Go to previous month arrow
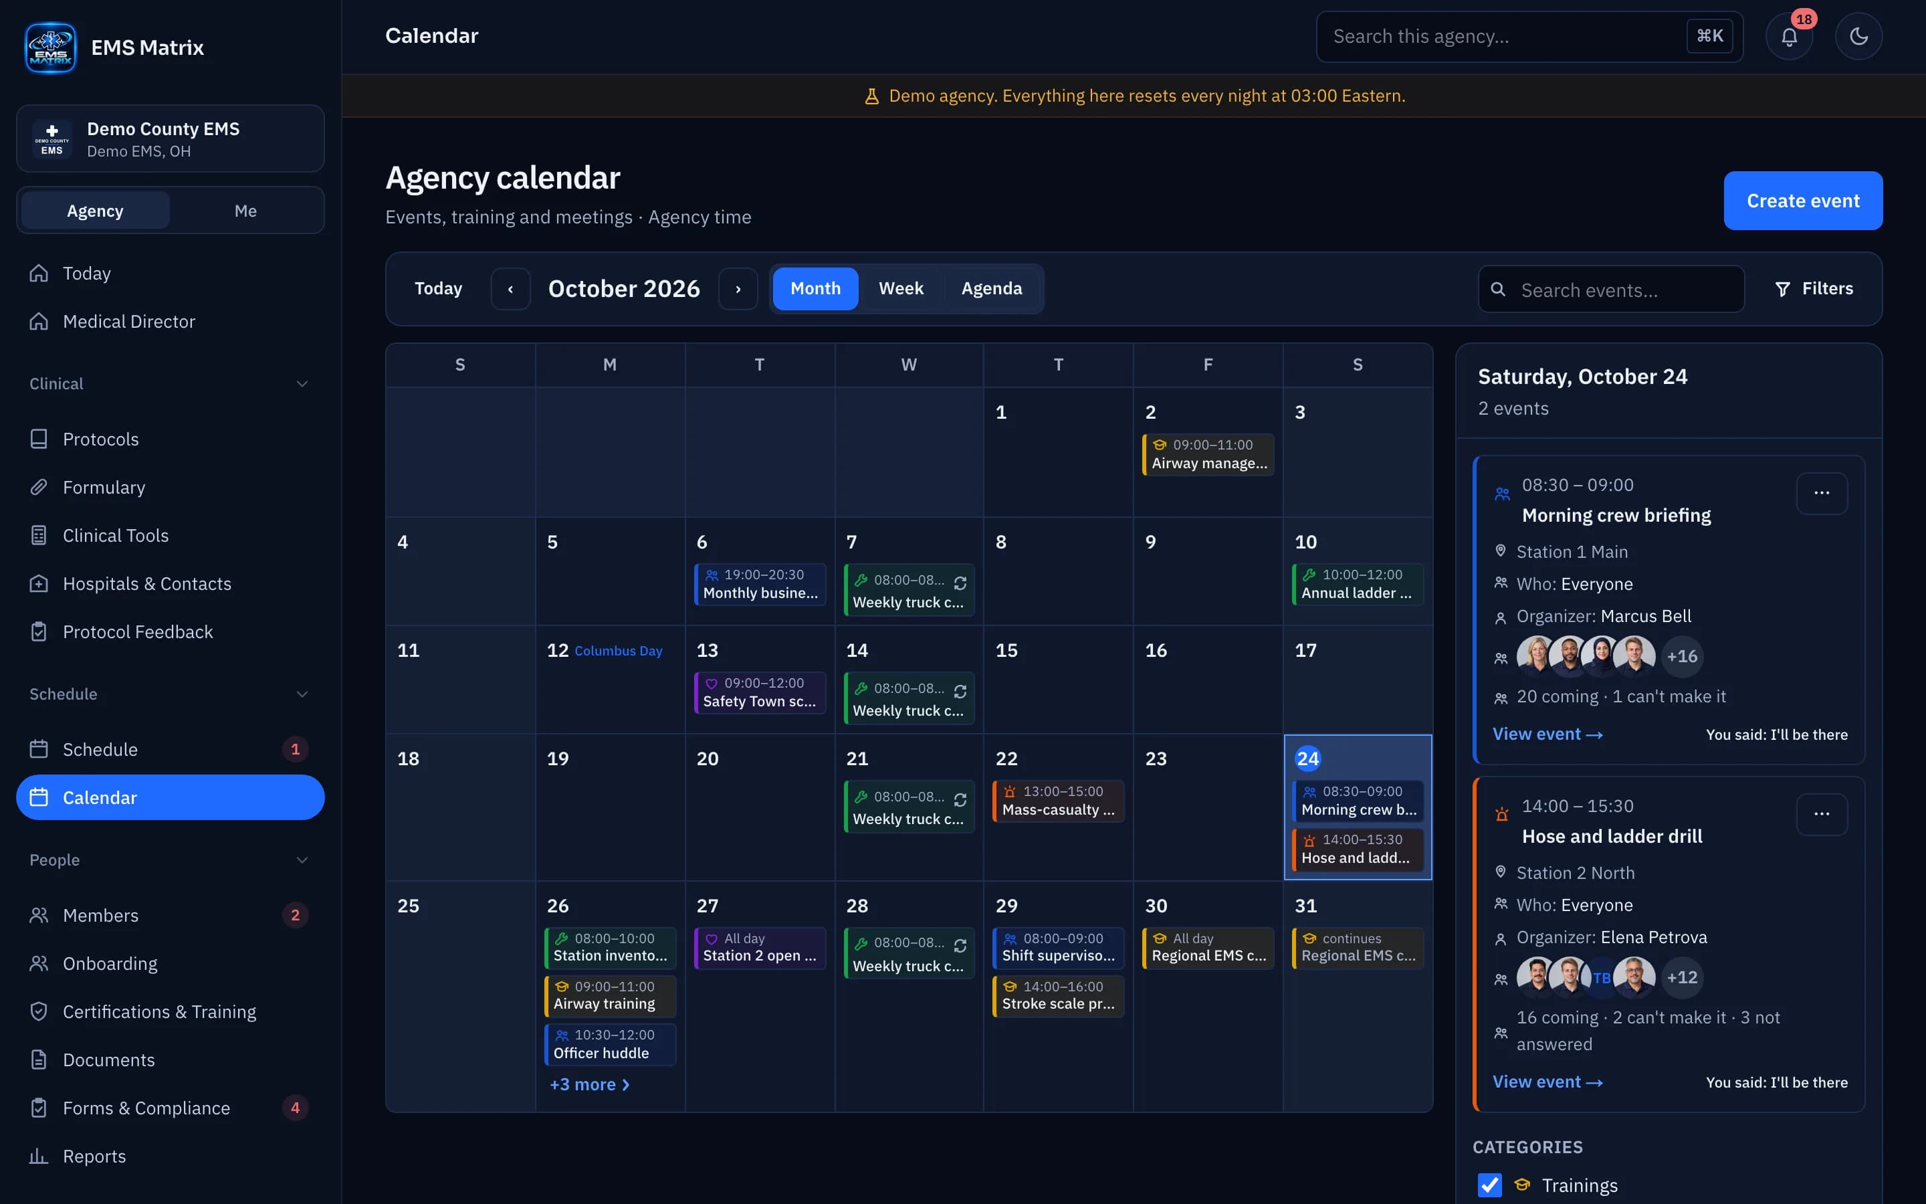This screenshot has width=1926, height=1204. pos(510,289)
